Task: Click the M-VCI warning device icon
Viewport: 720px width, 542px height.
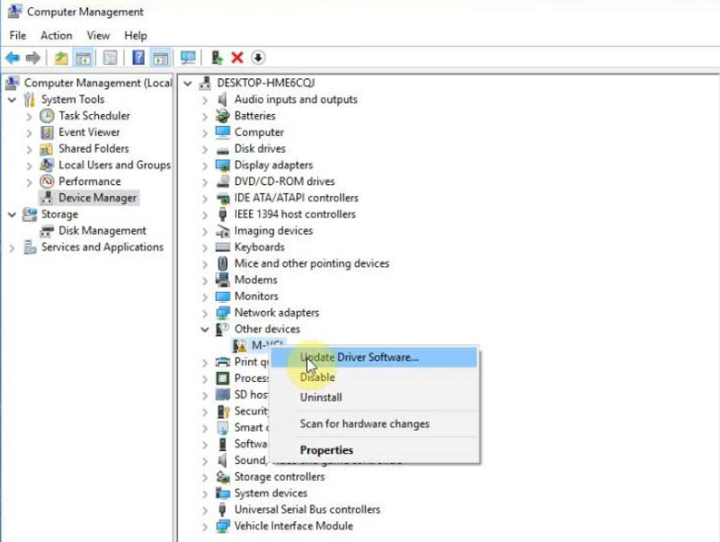Action: 239,345
